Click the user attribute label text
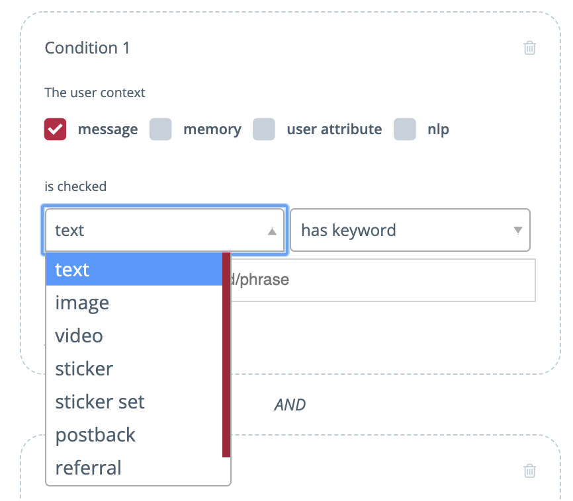The width and height of the screenshot is (573, 501). point(334,130)
